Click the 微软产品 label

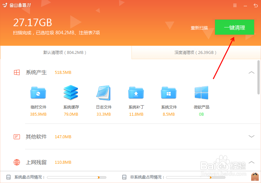[x=202, y=107]
